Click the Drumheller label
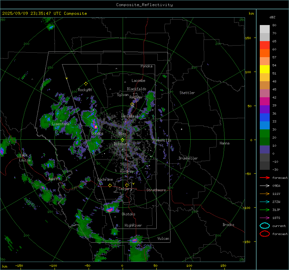The width and height of the screenshot is (289, 270). point(188,158)
